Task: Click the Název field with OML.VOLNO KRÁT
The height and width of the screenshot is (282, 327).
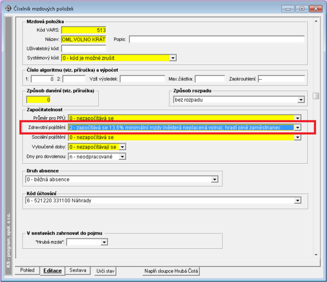Action: (x=84, y=39)
